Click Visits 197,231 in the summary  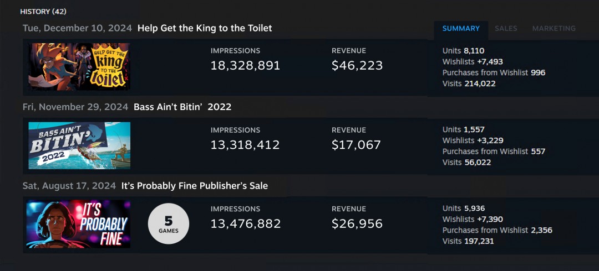tap(468, 241)
